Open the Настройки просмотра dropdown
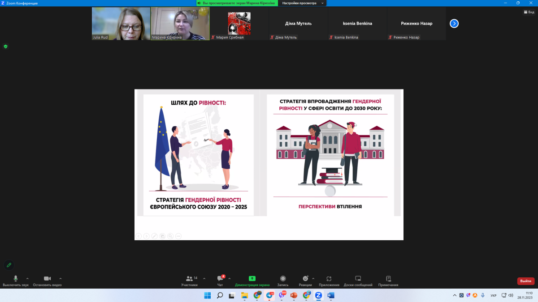Viewport: 538px width, 302px height. (x=303, y=3)
